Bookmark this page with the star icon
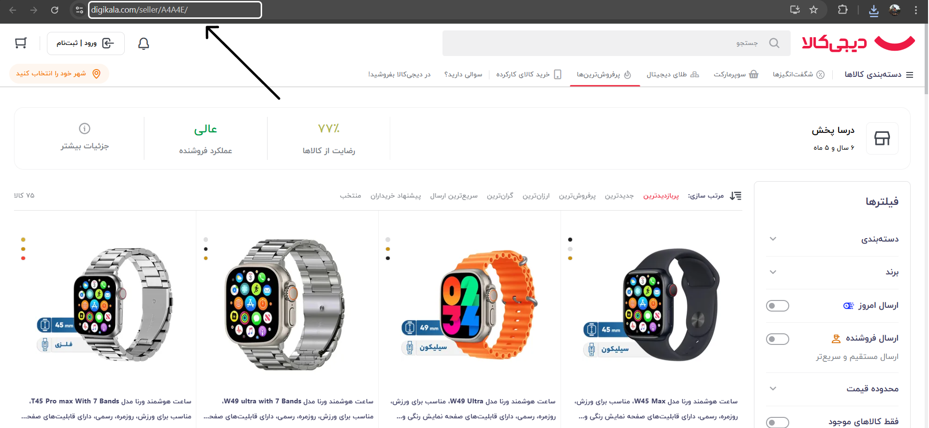This screenshot has width=929, height=428. click(x=813, y=10)
